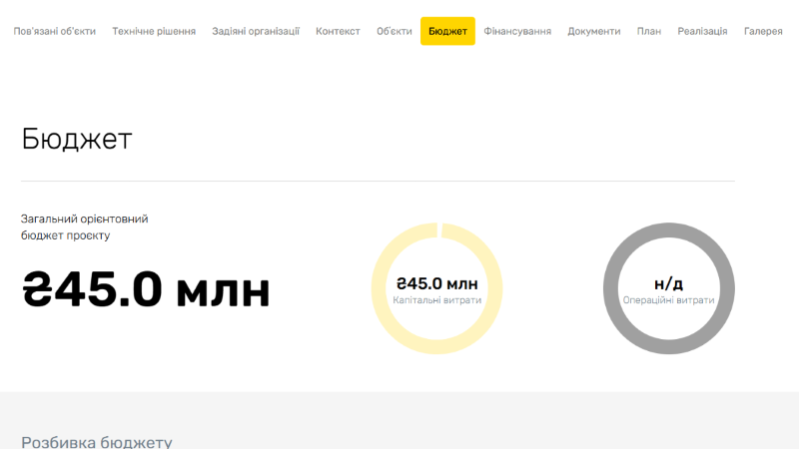Select the Реалізація tab
This screenshot has height=449, width=799.
pyautogui.click(x=702, y=32)
